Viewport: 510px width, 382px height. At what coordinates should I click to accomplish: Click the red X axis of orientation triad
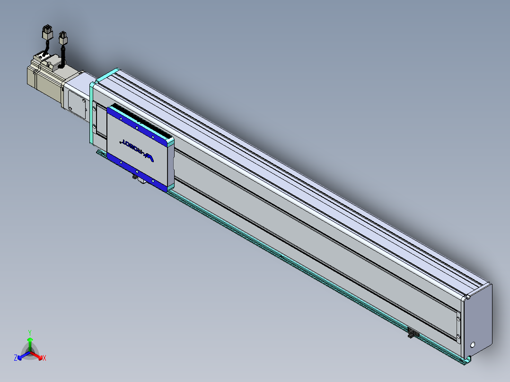pyautogui.click(x=38, y=356)
